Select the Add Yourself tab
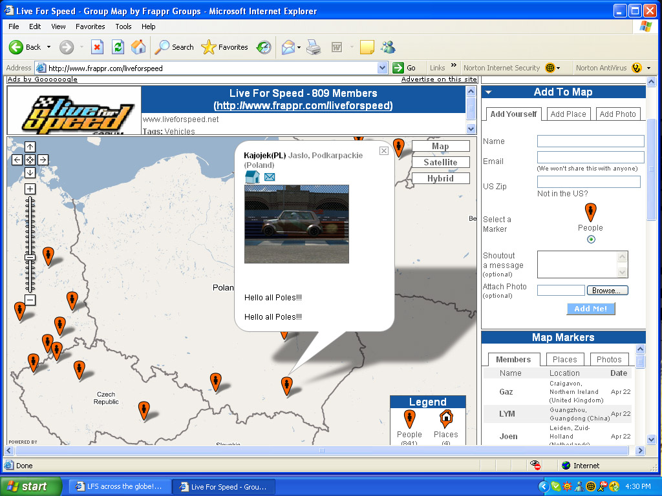662x496 pixels. pos(513,114)
